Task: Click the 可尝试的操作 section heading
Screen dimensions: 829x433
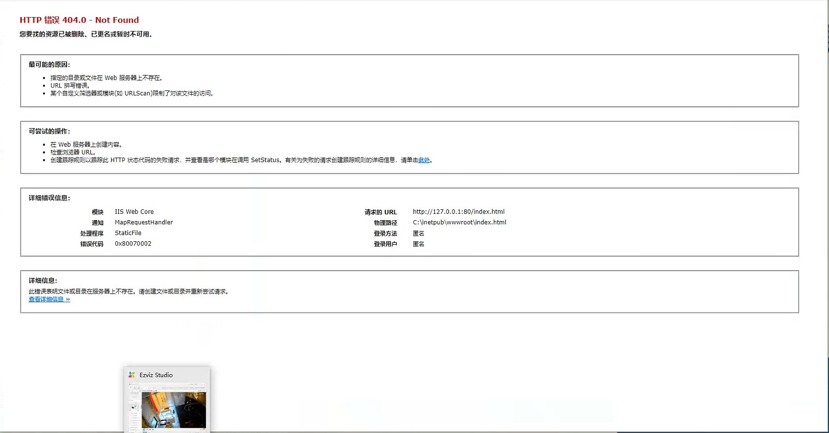Action: click(49, 131)
